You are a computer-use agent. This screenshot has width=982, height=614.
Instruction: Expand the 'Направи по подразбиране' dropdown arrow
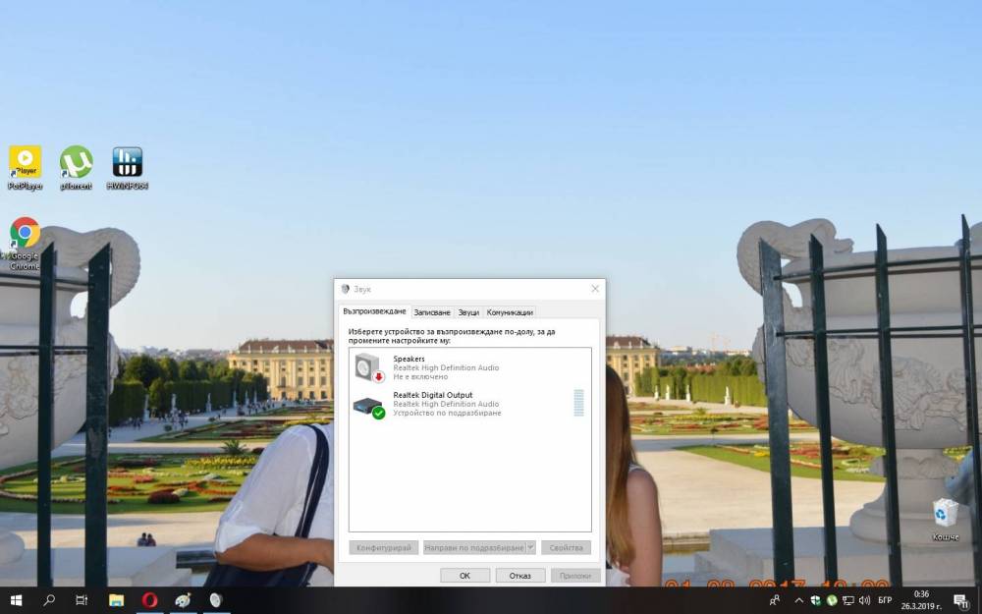tap(530, 547)
